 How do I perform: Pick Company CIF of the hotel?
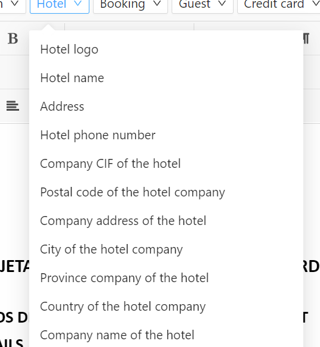tap(166, 164)
